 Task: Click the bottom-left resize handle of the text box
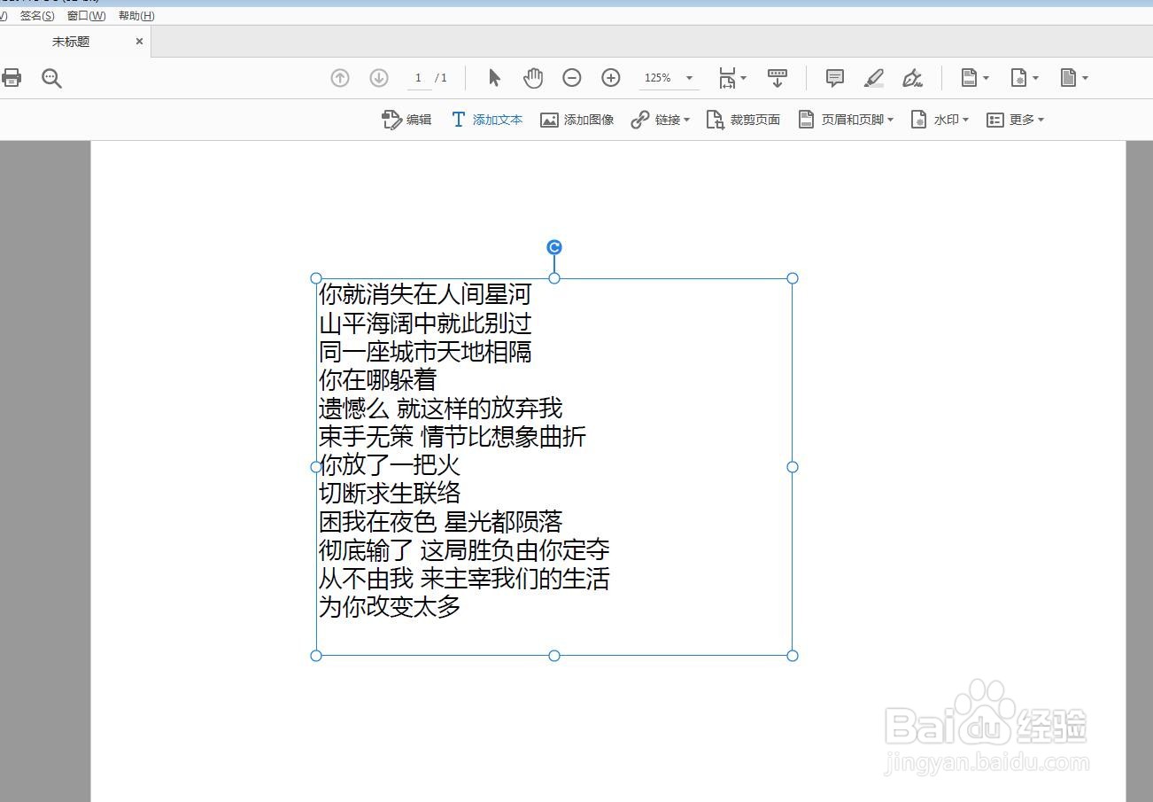click(316, 656)
